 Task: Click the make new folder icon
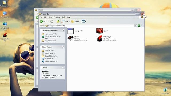(43, 34)
